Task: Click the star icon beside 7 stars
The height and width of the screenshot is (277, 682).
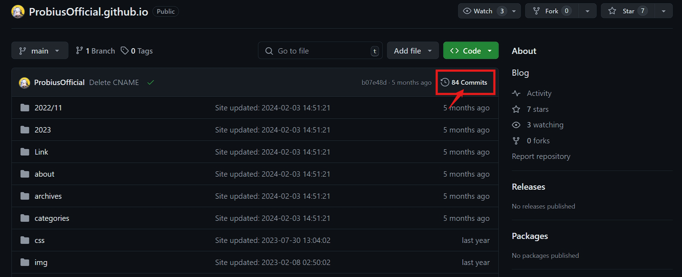Action: (516, 109)
